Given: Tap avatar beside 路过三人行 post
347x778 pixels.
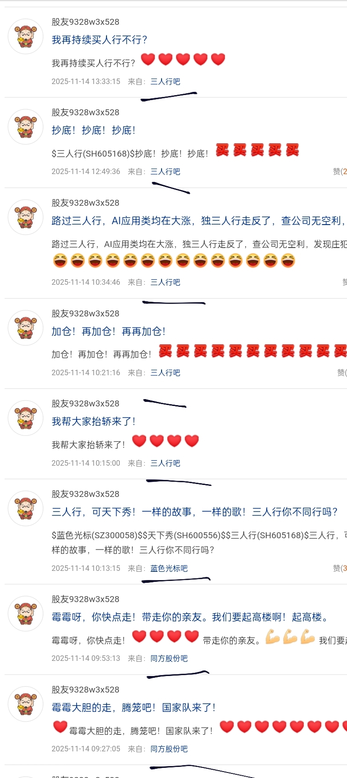Looking at the screenshot, I should point(26,218).
